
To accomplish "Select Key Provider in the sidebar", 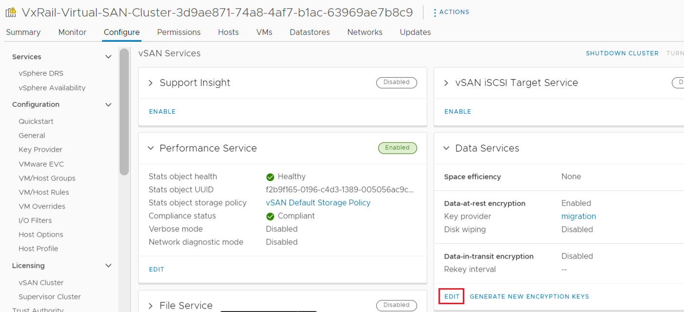I will tap(40, 149).
